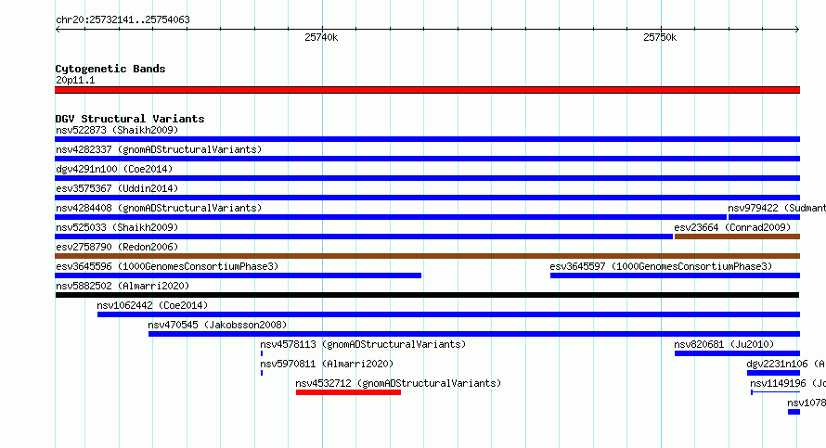Open esv3645596 1000GenomesConsortiumPhase3 label
The width and height of the screenshot is (826, 448).
click(167, 266)
